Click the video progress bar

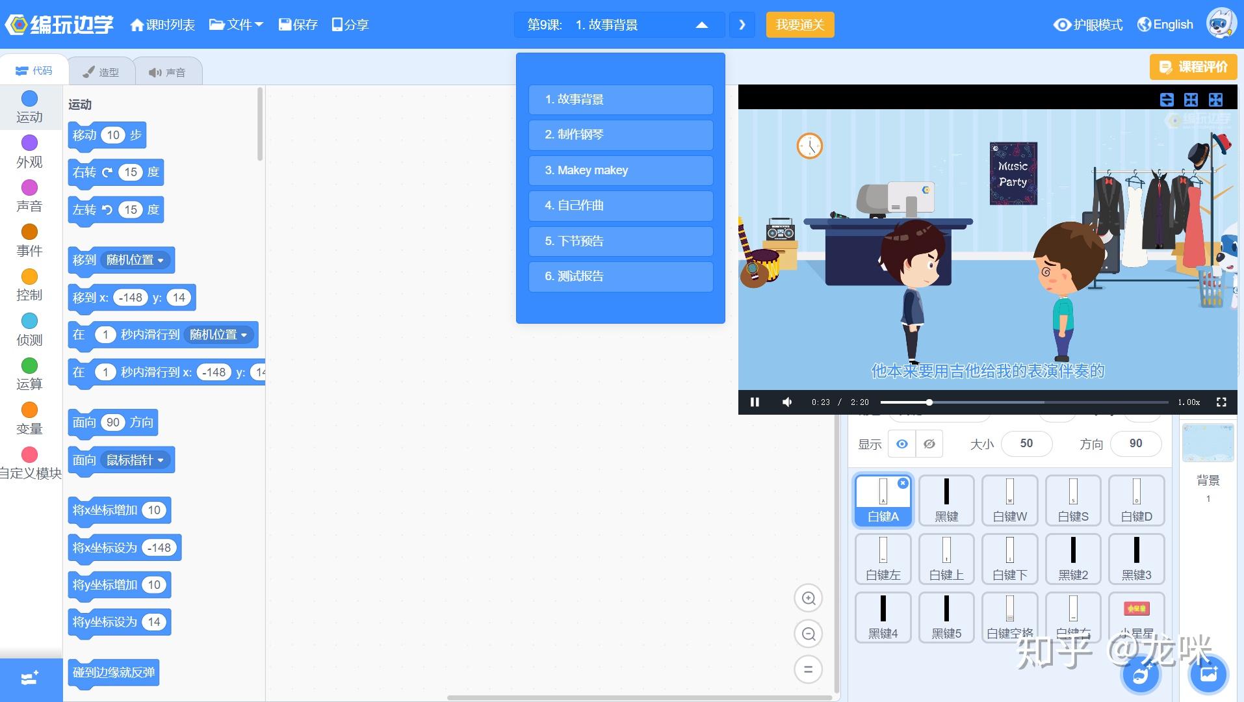click(1024, 402)
